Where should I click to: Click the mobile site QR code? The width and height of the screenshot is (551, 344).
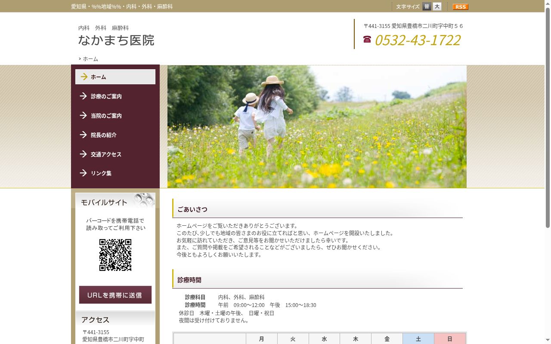(115, 255)
